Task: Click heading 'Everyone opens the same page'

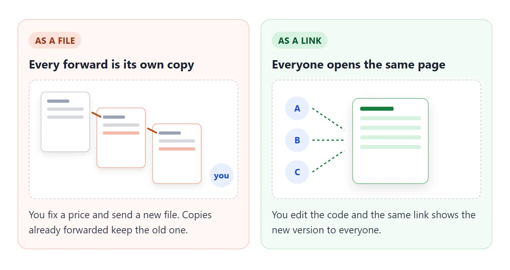Action: click(359, 65)
